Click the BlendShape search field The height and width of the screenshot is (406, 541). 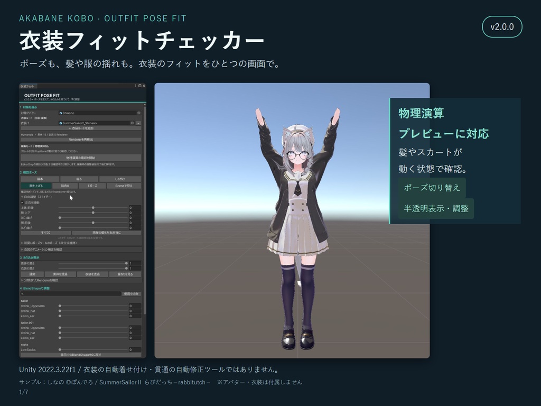(x=71, y=294)
